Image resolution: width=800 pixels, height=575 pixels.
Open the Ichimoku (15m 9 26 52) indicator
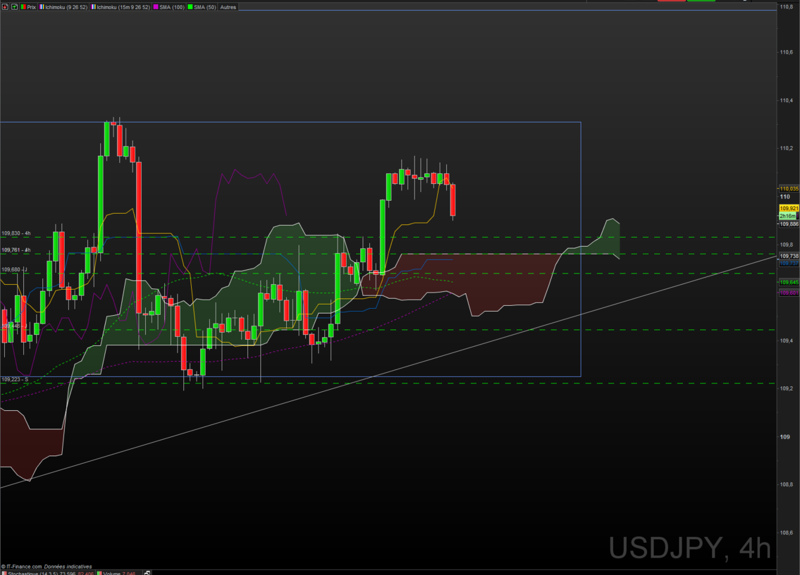121,7
